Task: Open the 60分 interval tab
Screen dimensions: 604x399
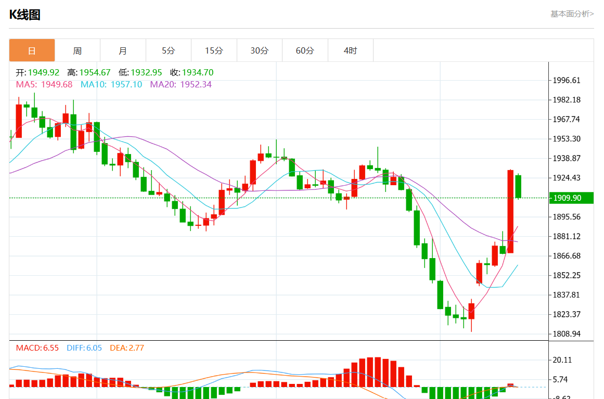Action: coord(305,50)
